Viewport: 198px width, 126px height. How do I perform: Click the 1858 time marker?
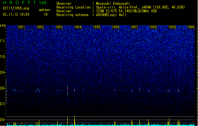[153, 27]
